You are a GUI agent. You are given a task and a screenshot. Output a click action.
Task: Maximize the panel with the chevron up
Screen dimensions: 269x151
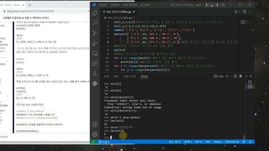point(246,76)
